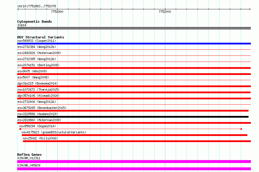Click the esv2732406 (Wong2012b) variant label
The width and height of the screenshot is (259, 172).
click(37, 102)
